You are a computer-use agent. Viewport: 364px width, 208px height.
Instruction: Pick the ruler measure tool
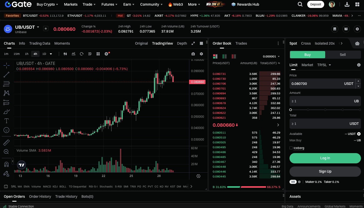click(x=6, y=142)
